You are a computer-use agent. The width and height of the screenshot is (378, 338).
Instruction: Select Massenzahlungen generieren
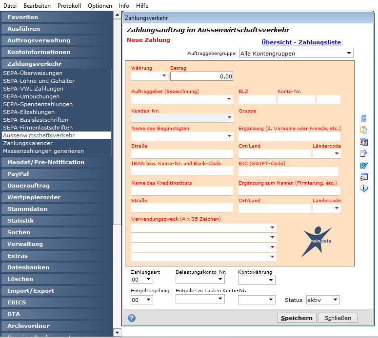point(57,151)
